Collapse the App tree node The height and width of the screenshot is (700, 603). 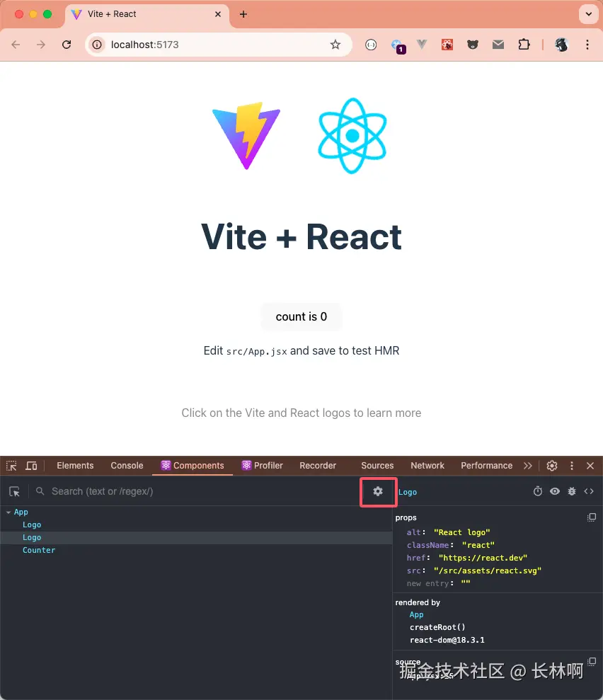8,512
